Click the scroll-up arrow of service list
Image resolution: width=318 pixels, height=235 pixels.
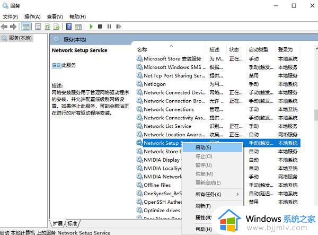316,49
